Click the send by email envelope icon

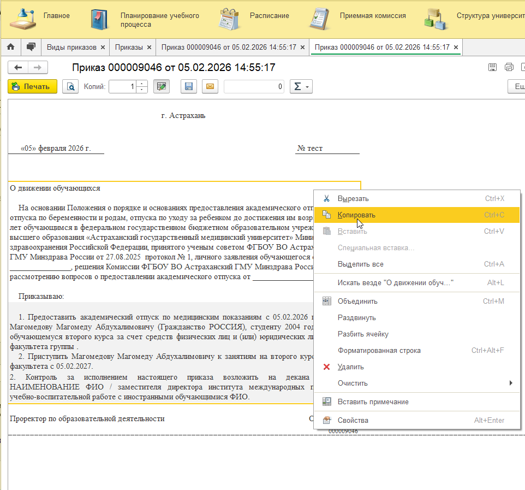click(x=210, y=86)
